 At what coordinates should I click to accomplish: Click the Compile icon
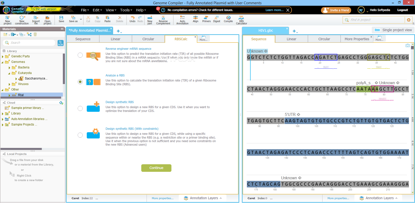pyautogui.click(x=228, y=19)
